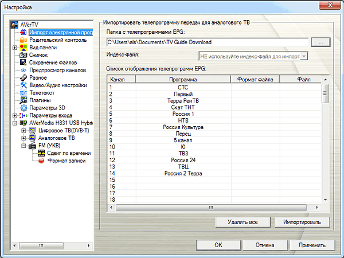344x258 pixels.
Task: Select the Россия Культура row
Action: (214, 127)
